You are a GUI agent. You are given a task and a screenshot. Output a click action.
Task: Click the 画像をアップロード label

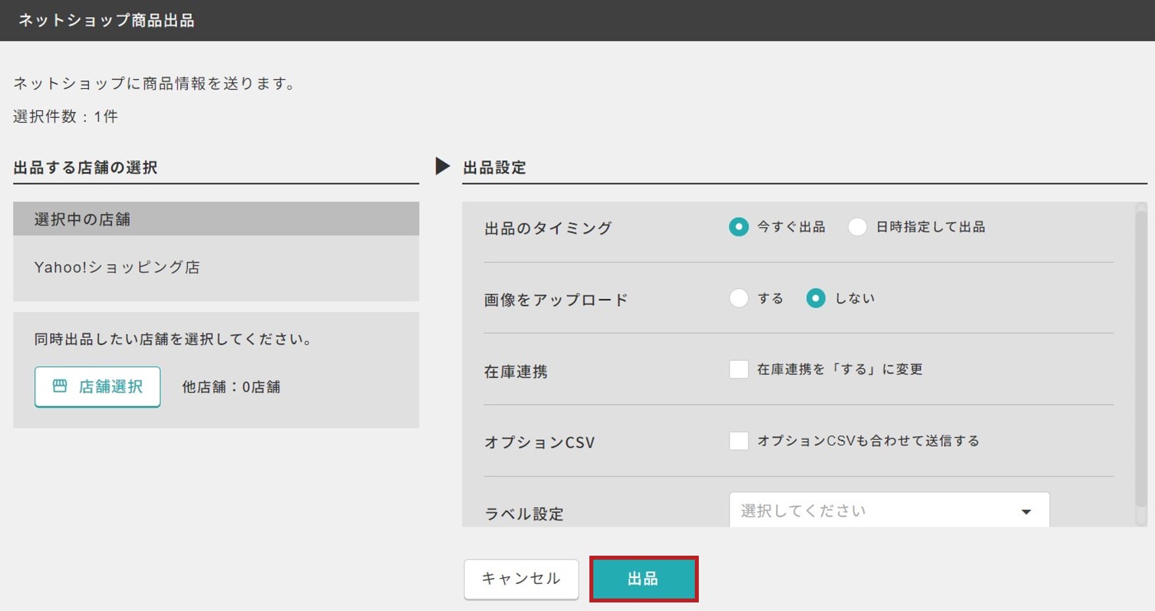tap(556, 300)
